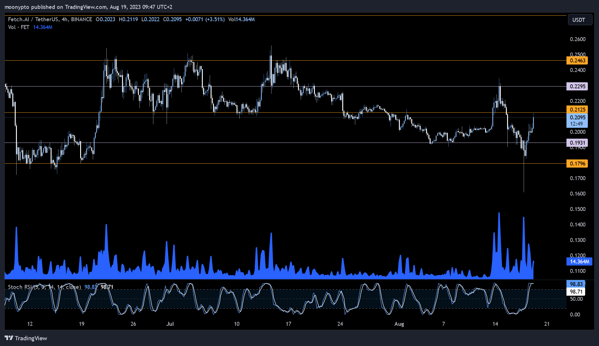599x346 pixels.
Task: Click the 12:49 candle countdown timer
Action: 576,124
